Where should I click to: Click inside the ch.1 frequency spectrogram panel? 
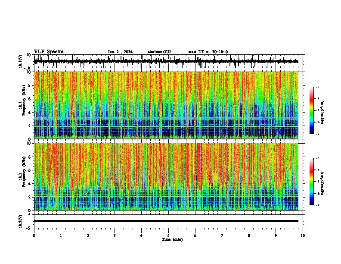(166, 105)
